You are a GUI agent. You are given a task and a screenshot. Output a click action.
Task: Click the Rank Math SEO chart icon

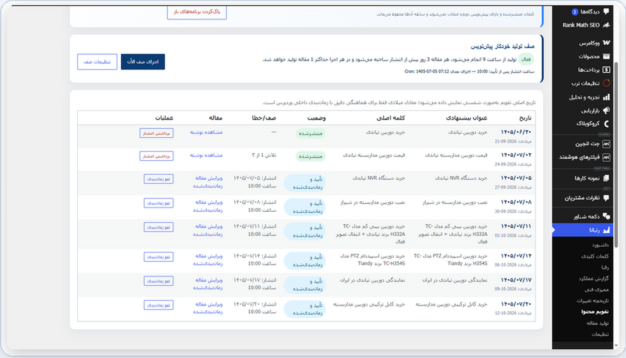(606, 25)
